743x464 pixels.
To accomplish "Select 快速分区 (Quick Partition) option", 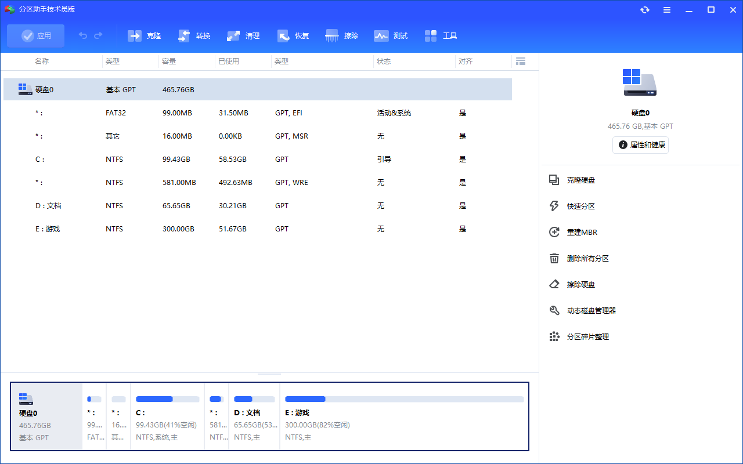I will pos(582,206).
